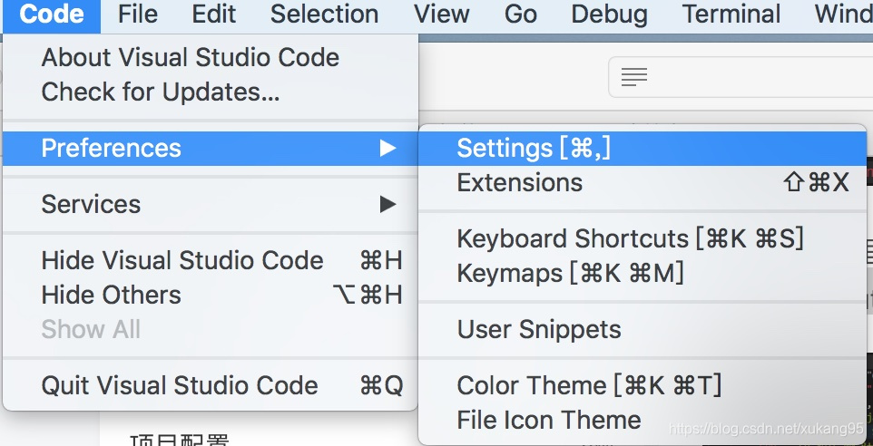The width and height of the screenshot is (873, 446).
Task: Select Check for Updates...
Action: point(211,92)
